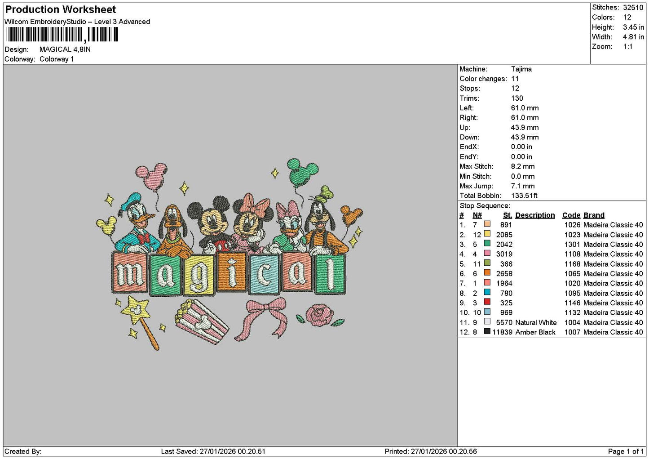Click the 'N#' column header
The height and width of the screenshot is (459, 649).
click(x=477, y=215)
